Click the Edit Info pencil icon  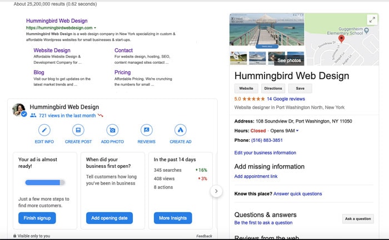pyautogui.click(x=44, y=130)
